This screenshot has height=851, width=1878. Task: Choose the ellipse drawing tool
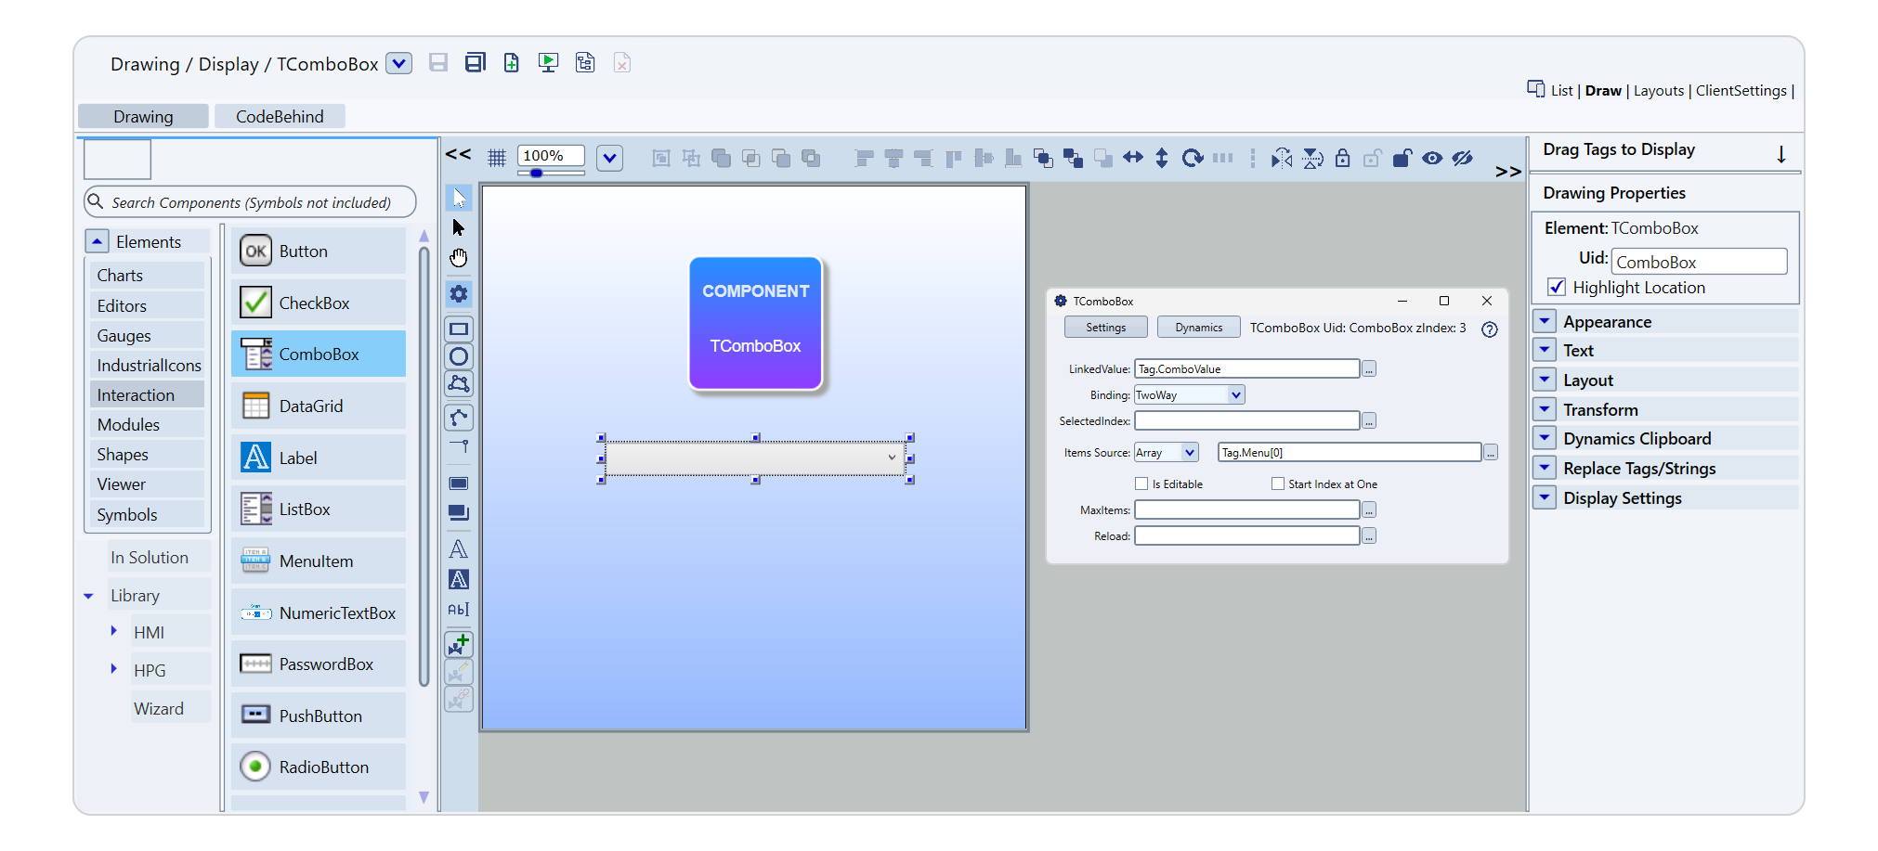pos(459,356)
